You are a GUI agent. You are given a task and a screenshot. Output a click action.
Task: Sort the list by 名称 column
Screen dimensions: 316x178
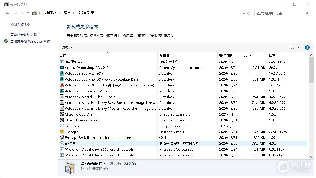pos(107,55)
